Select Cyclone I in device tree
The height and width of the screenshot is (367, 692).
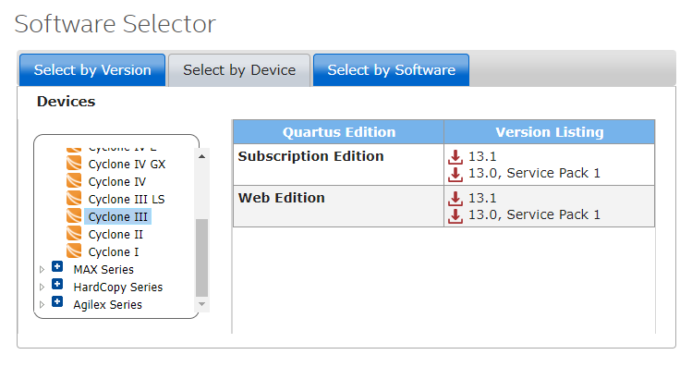pyautogui.click(x=114, y=252)
